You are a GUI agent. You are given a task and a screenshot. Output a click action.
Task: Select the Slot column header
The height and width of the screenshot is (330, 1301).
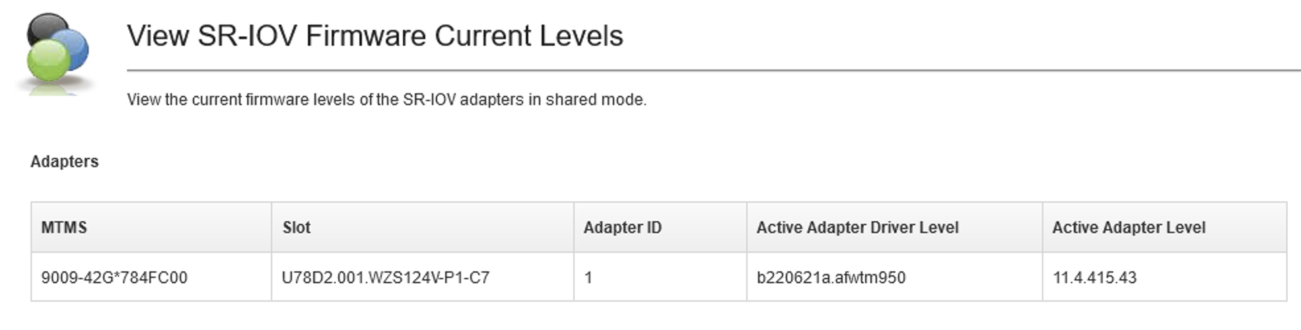(423, 227)
